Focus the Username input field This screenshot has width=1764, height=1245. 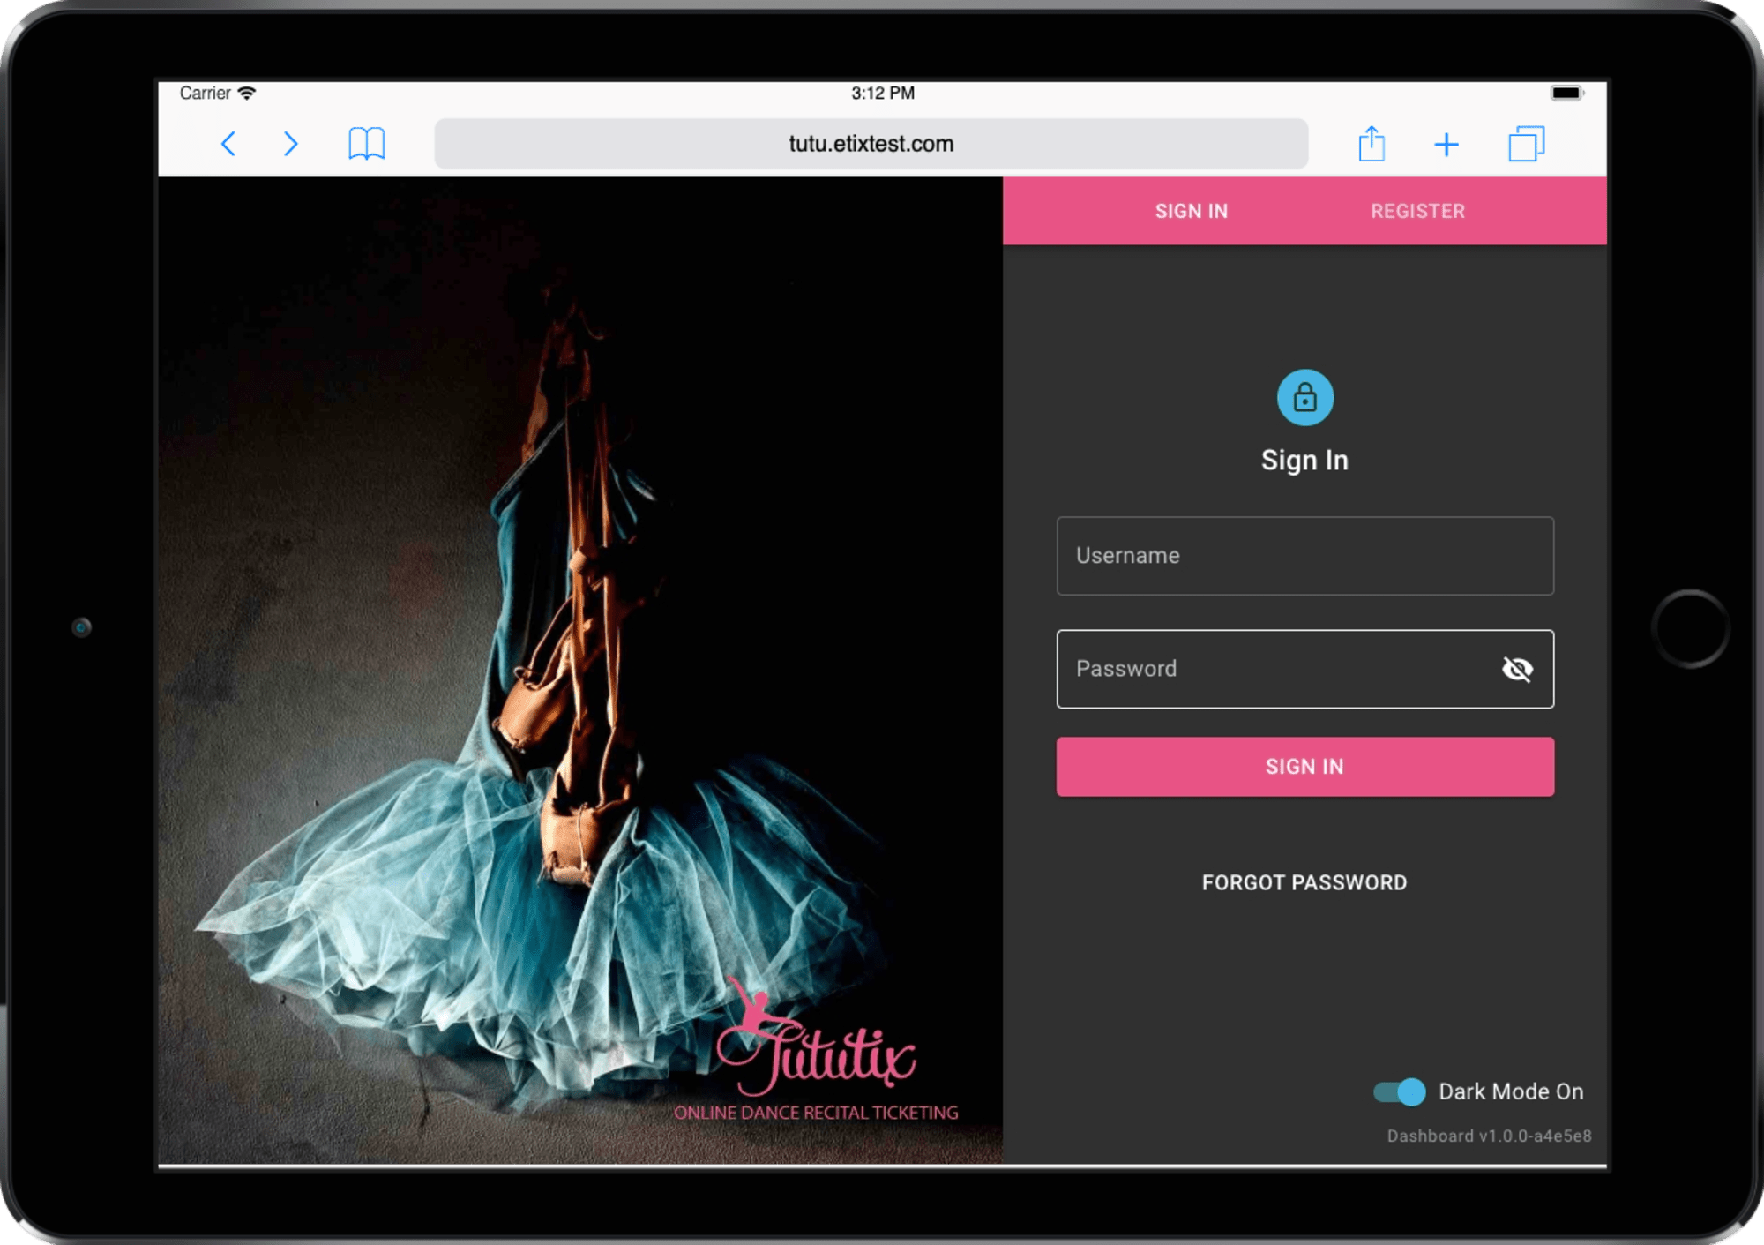pos(1304,556)
